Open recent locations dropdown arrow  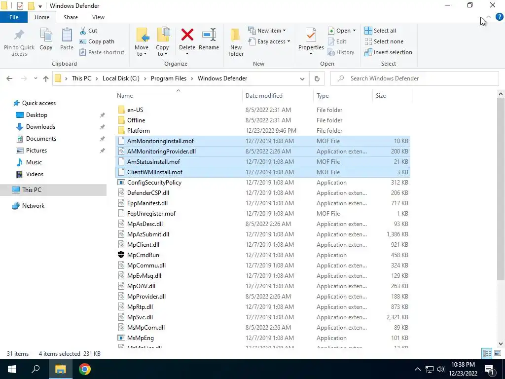[36, 78]
